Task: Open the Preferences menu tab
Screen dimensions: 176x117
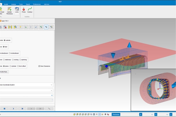Action: pos(37,4)
